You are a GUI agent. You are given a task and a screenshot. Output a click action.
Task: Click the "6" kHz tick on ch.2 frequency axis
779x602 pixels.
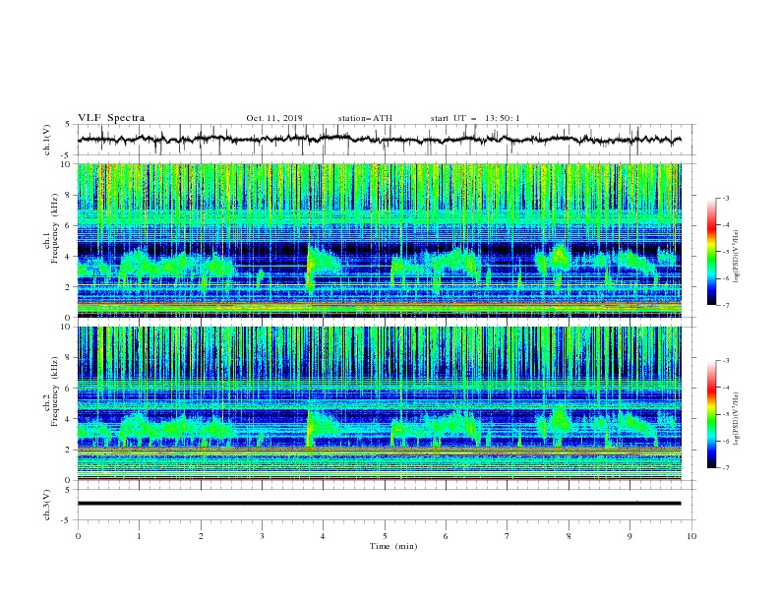(70, 388)
